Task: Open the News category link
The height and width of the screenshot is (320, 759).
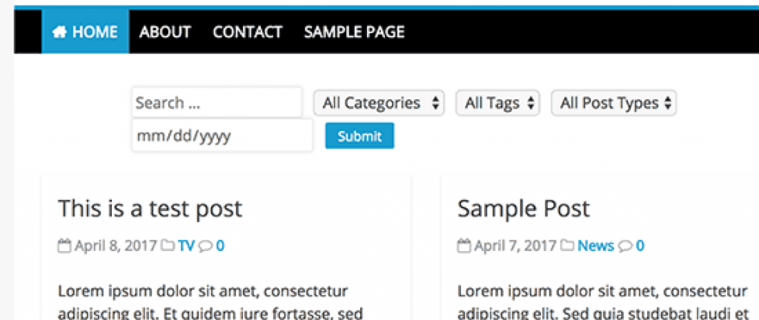Action: pyautogui.click(x=595, y=246)
